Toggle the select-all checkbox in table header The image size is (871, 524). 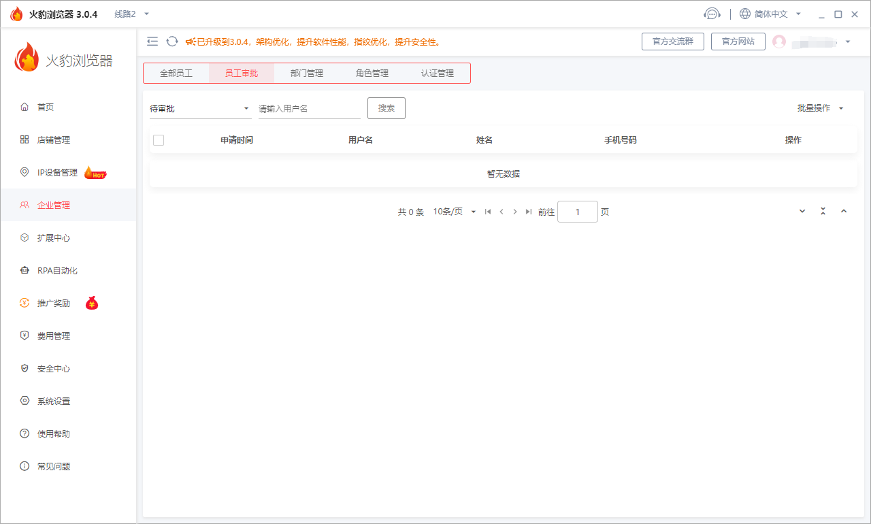click(x=159, y=140)
